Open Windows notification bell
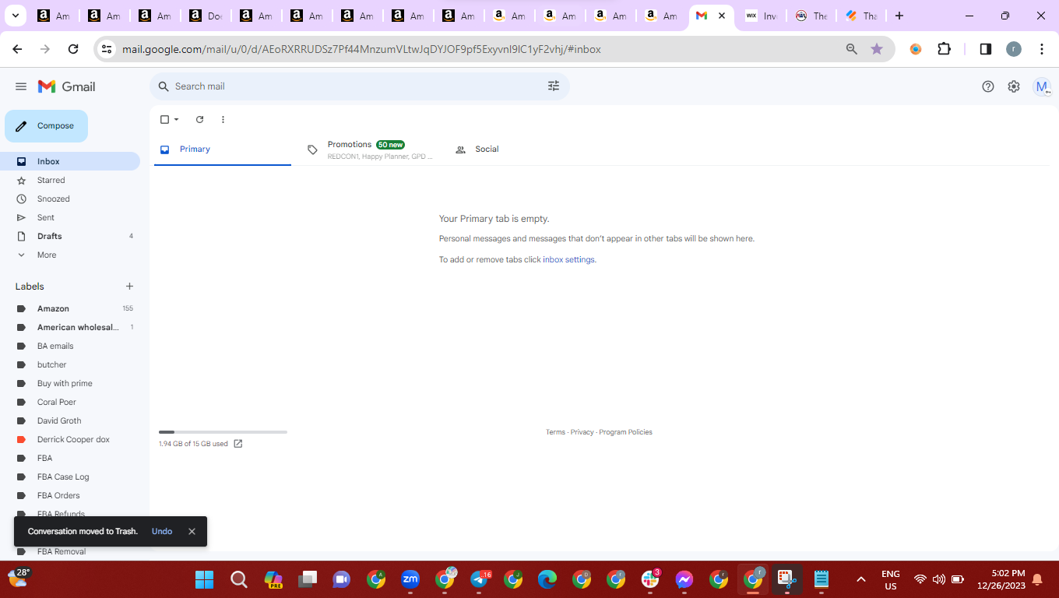The width and height of the screenshot is (1059, 598). tap(1037, 579)
